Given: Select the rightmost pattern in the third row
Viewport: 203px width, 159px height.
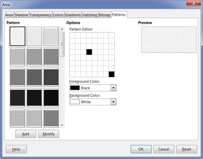Looking at the screenshot, I should click(51, 77).
